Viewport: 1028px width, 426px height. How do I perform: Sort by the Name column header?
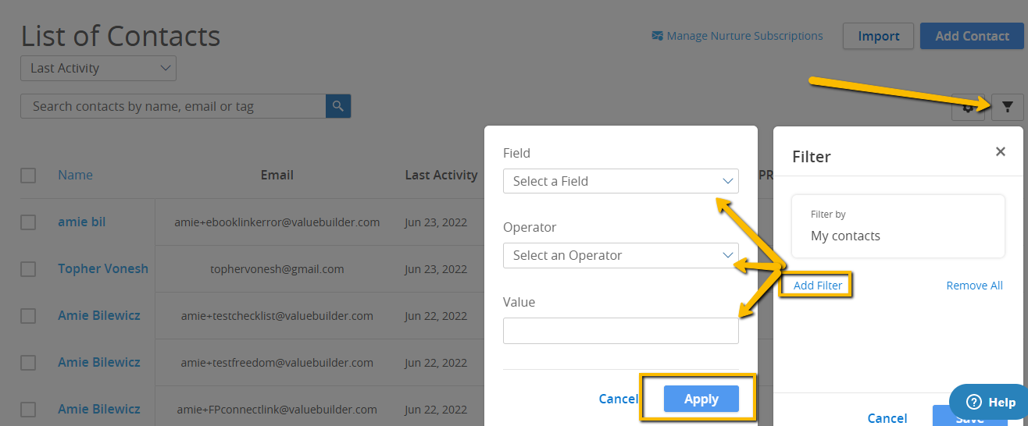pos(75,175)
